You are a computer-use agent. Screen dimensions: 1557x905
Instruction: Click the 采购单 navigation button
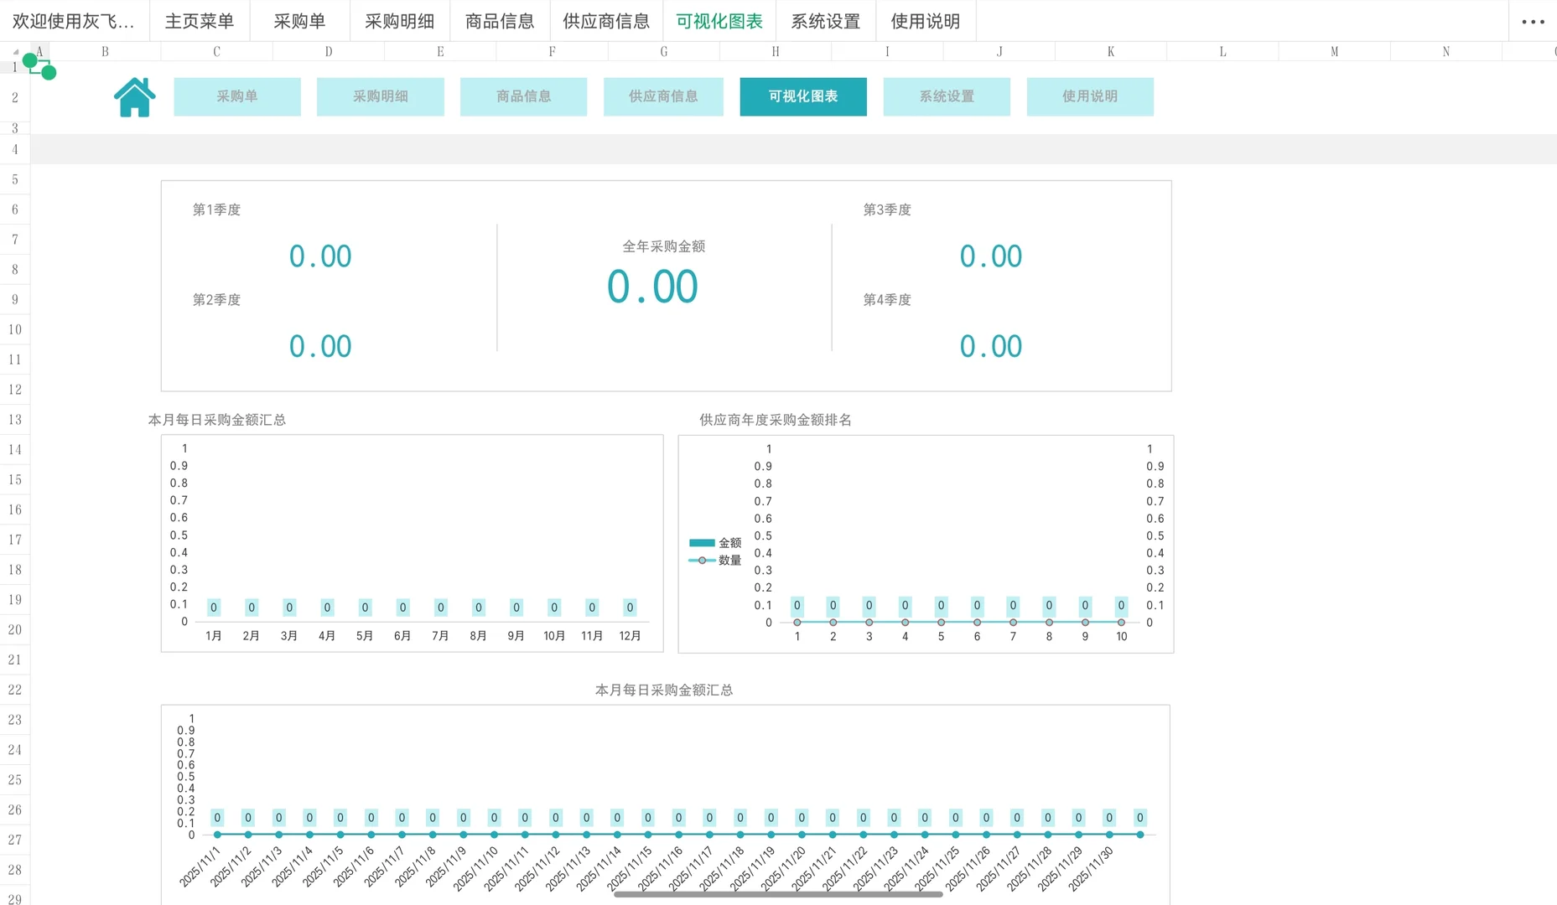236,96
